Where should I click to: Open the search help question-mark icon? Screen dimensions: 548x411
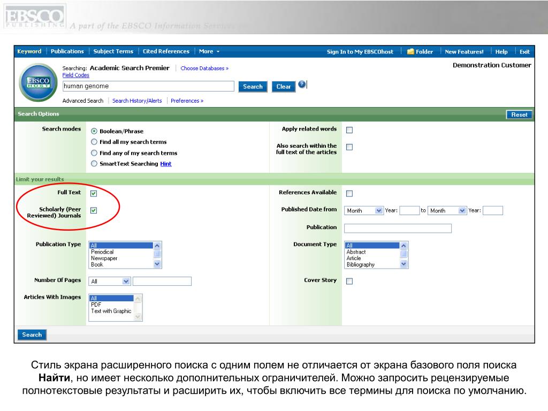pos(302,84)
